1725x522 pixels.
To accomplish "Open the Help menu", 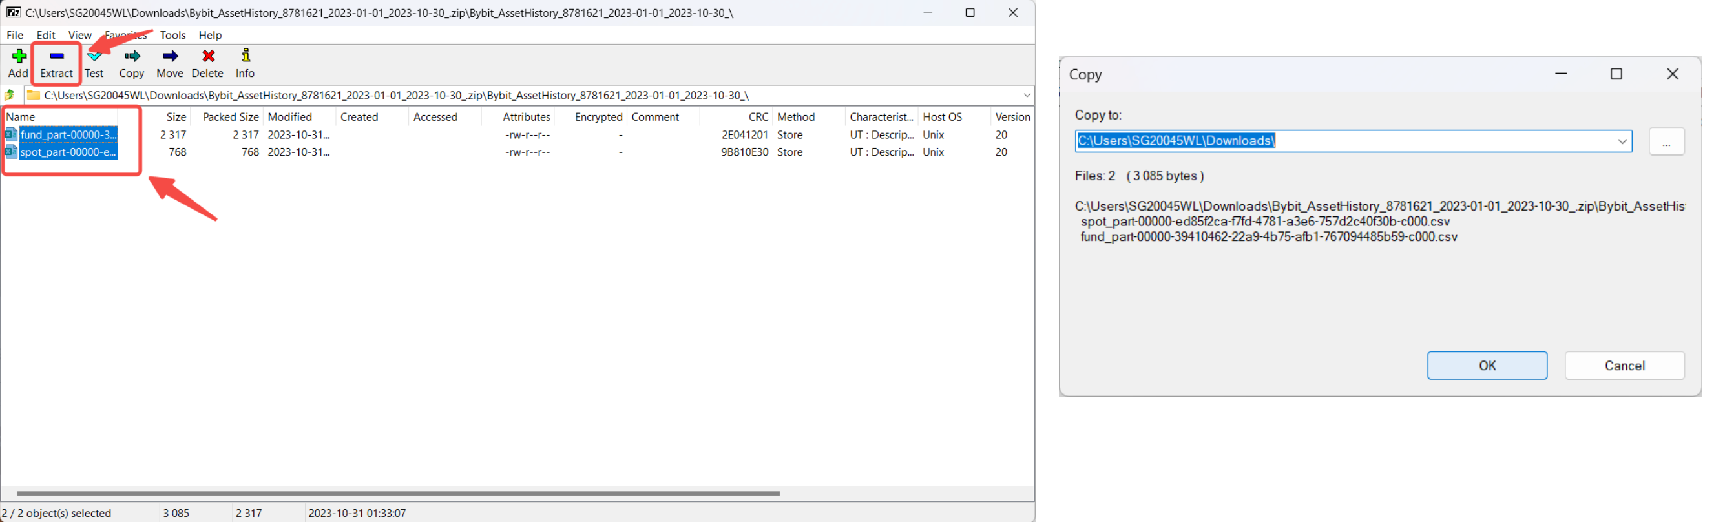I will pos(209,35).
